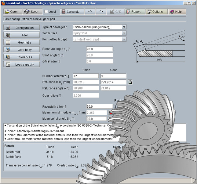Open Help from the toolbar

[176, 12]
